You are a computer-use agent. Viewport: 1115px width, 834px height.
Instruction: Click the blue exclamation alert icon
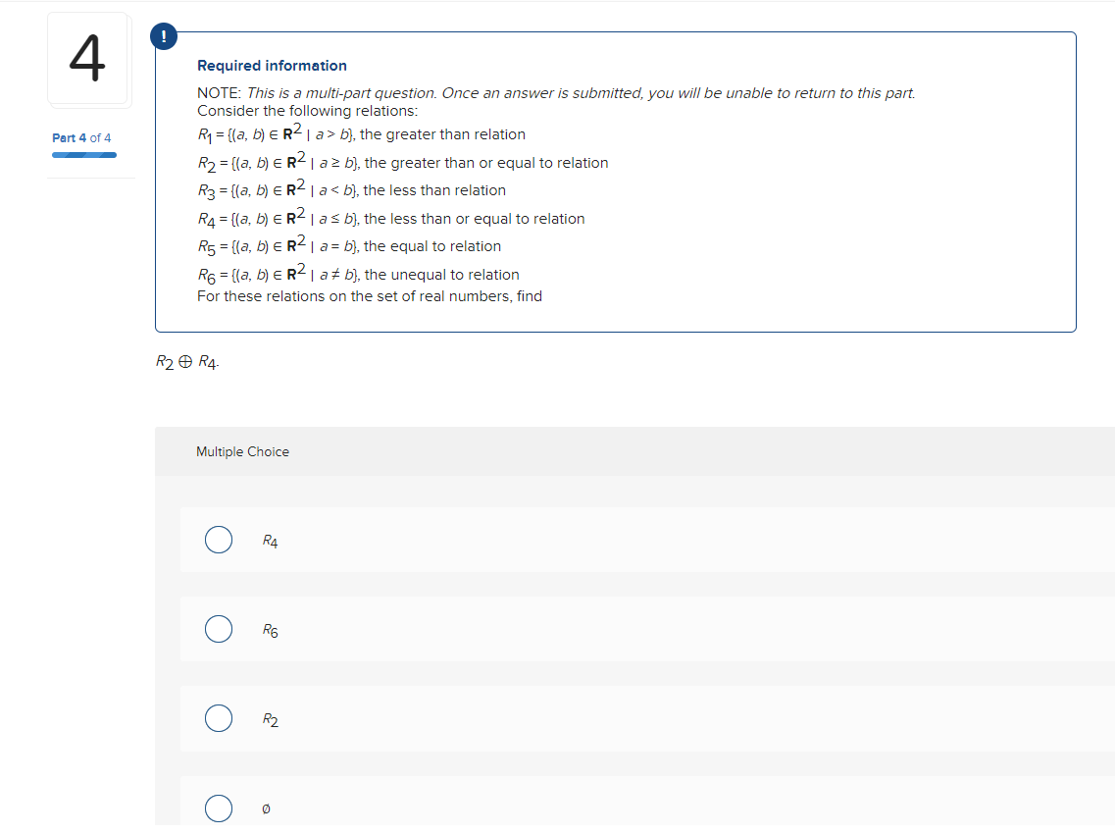pyautogui.click(x=164, y=35)
